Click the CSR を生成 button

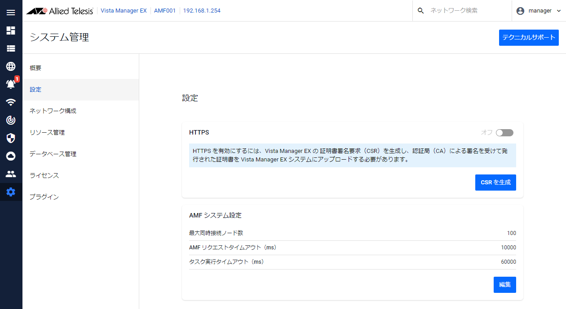[495, 183]
